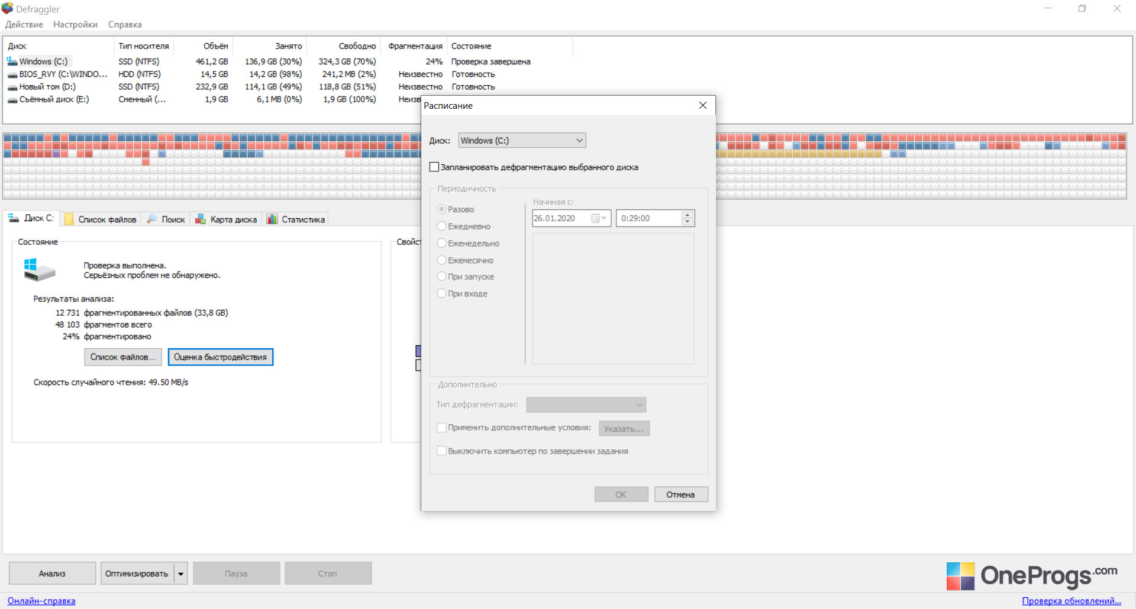Select the Съёмный диск (E:) drive icon

tap(12, 100)
